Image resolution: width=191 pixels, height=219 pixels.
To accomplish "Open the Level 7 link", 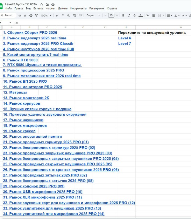I will 125,43.
